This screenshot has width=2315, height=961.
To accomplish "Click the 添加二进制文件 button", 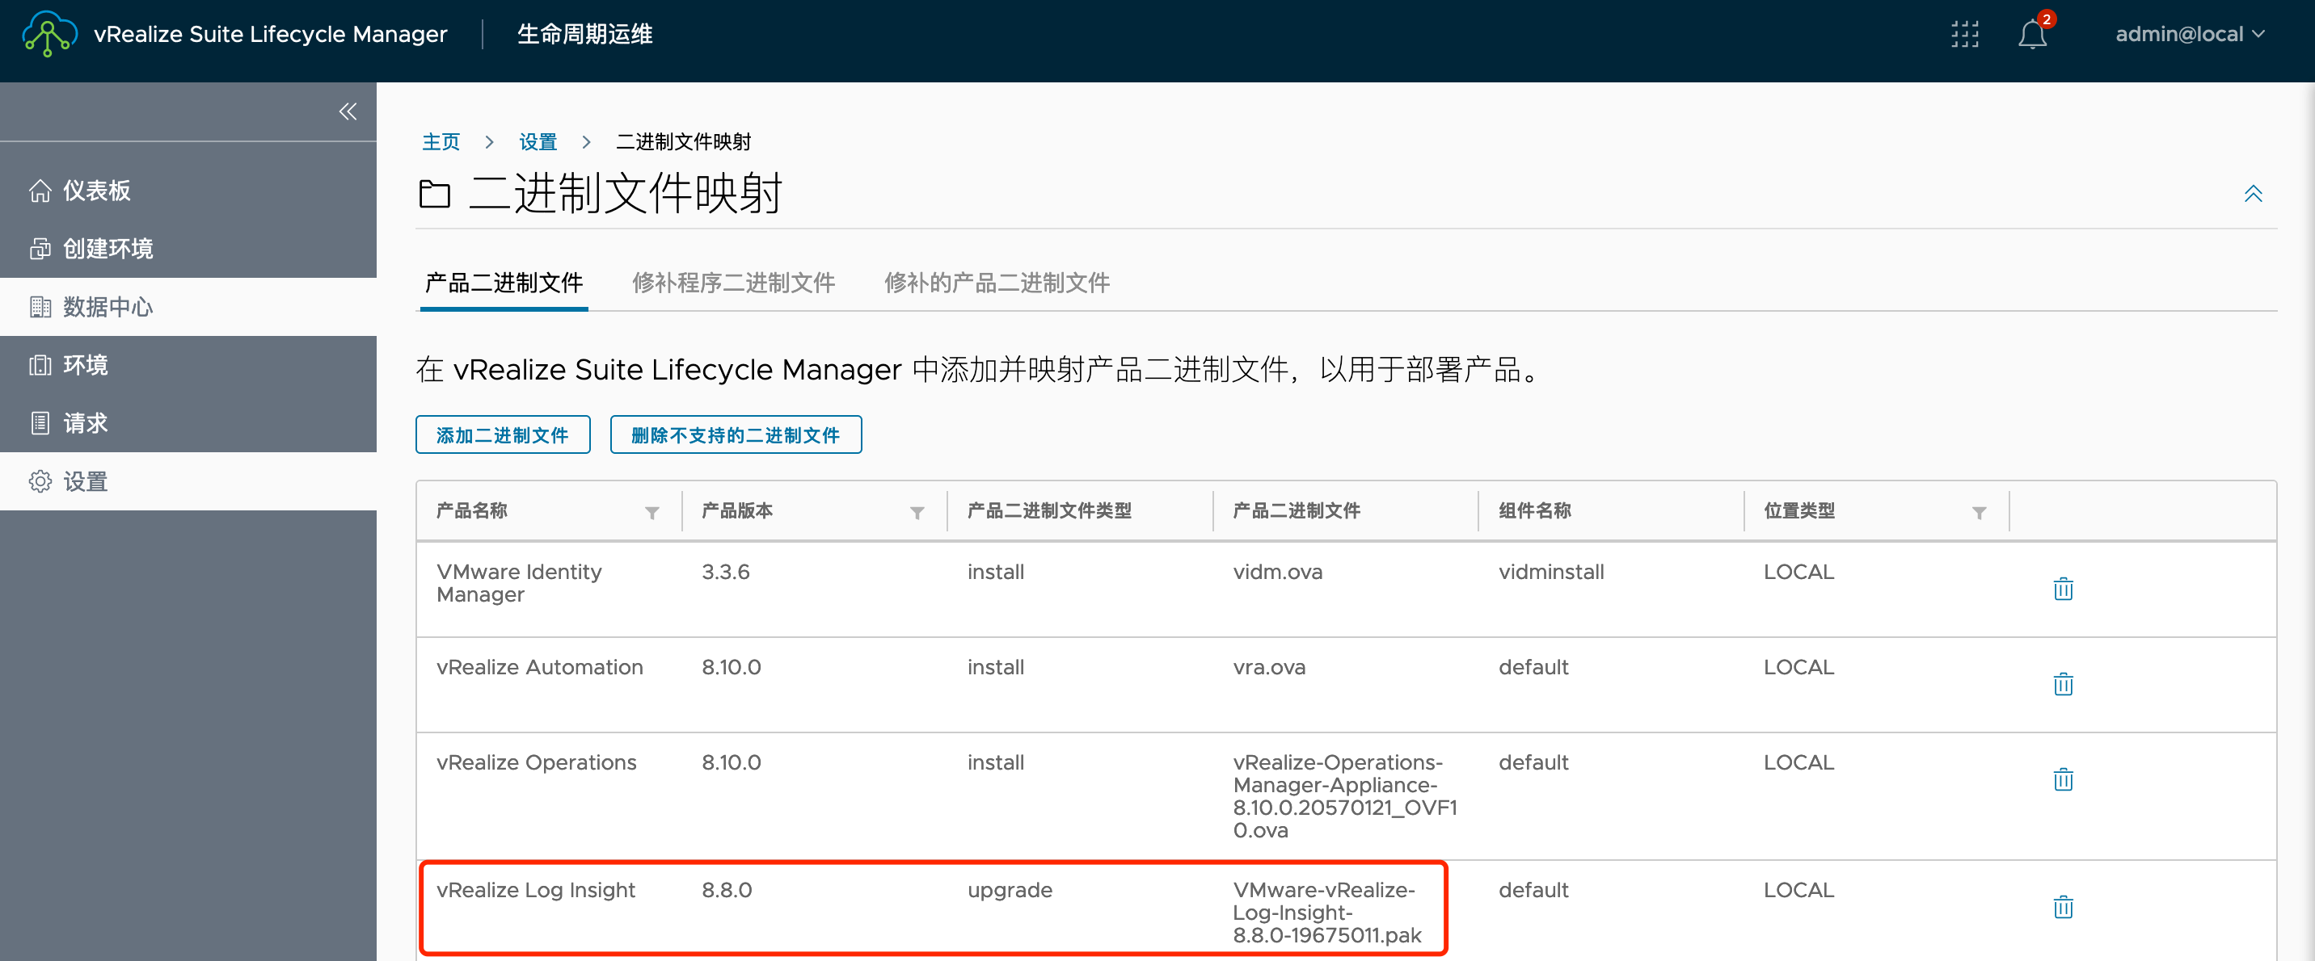I will coord(502,434).
